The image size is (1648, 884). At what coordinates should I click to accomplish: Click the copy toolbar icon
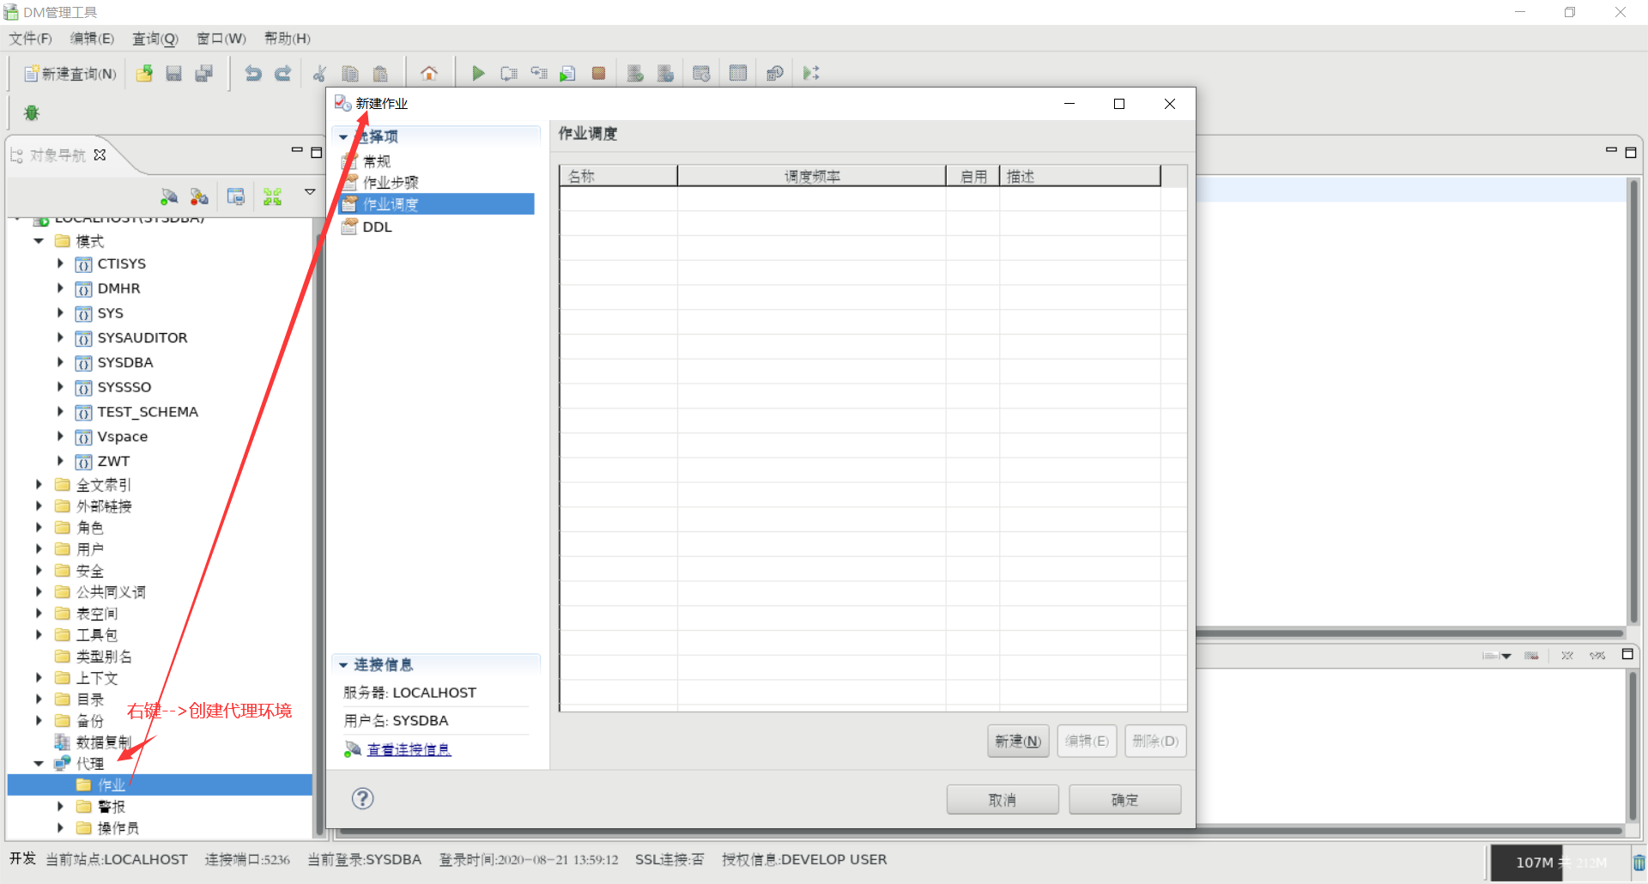(x=349, y=74)
